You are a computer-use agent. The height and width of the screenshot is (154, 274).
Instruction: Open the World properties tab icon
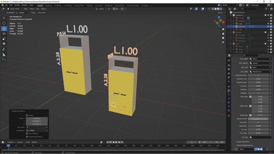pos(229,81)
